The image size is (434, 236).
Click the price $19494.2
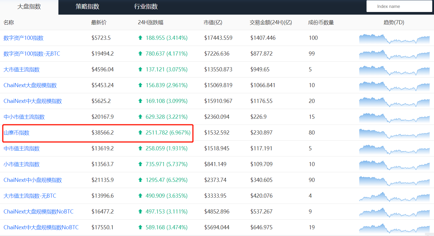103,54
